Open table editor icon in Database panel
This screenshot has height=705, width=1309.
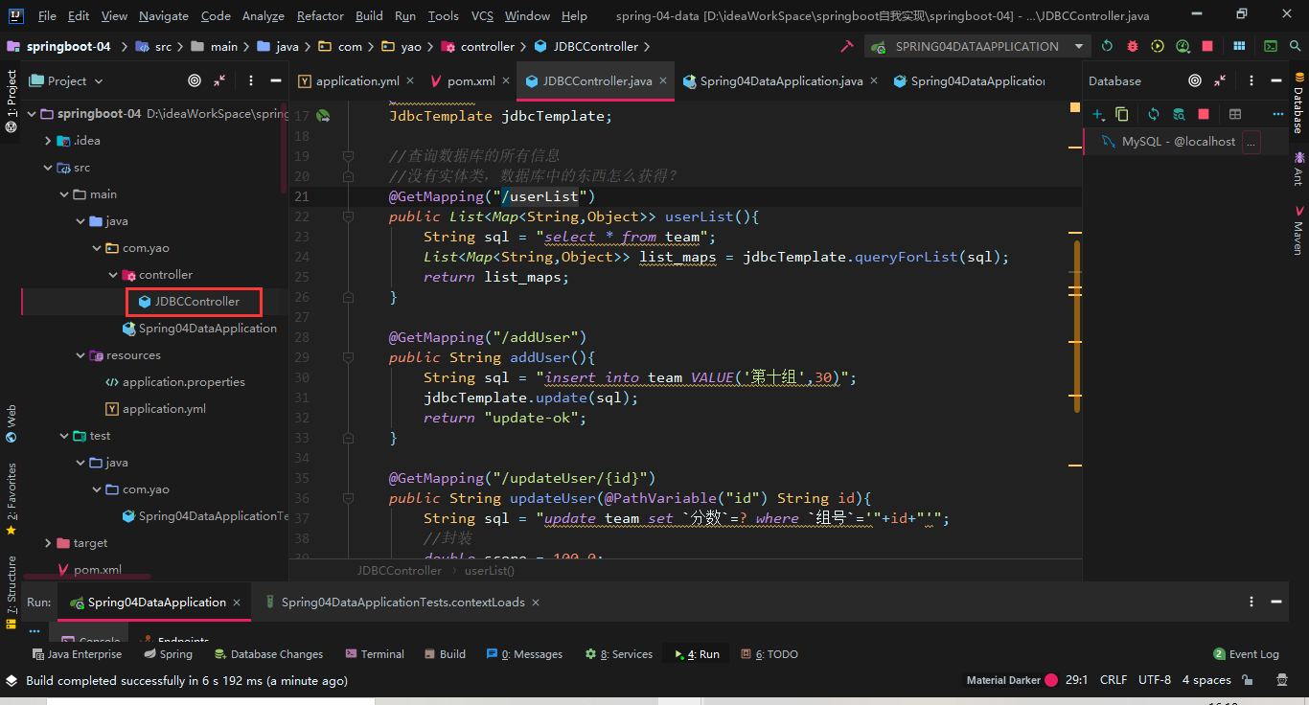1235,114
